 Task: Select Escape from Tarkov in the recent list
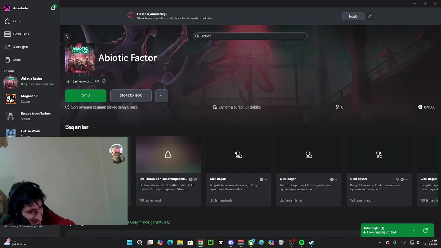tap(30, 116)
